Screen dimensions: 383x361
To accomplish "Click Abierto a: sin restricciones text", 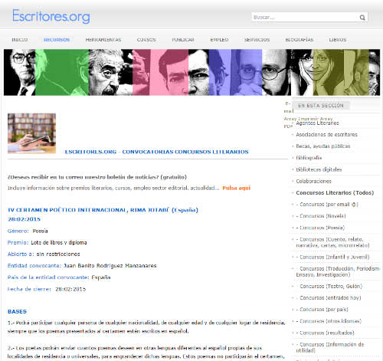I will (44, 254).
